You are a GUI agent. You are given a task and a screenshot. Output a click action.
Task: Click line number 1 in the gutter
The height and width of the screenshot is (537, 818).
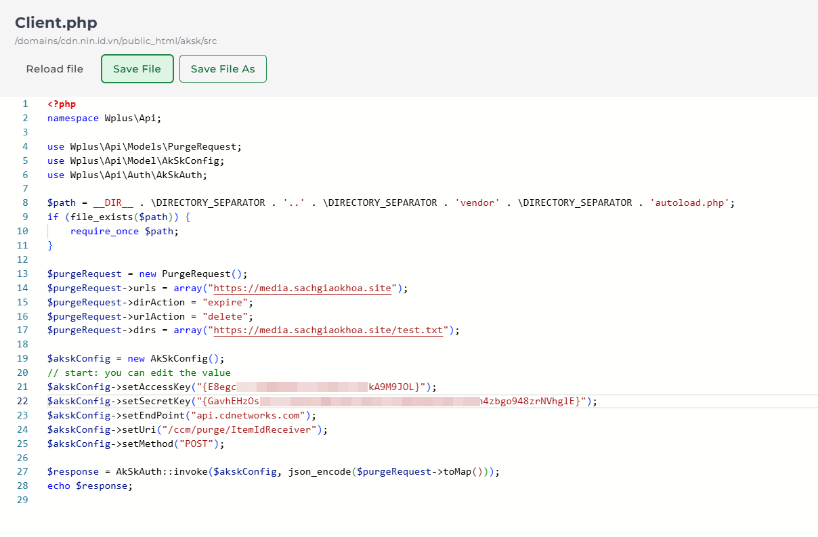25,104
